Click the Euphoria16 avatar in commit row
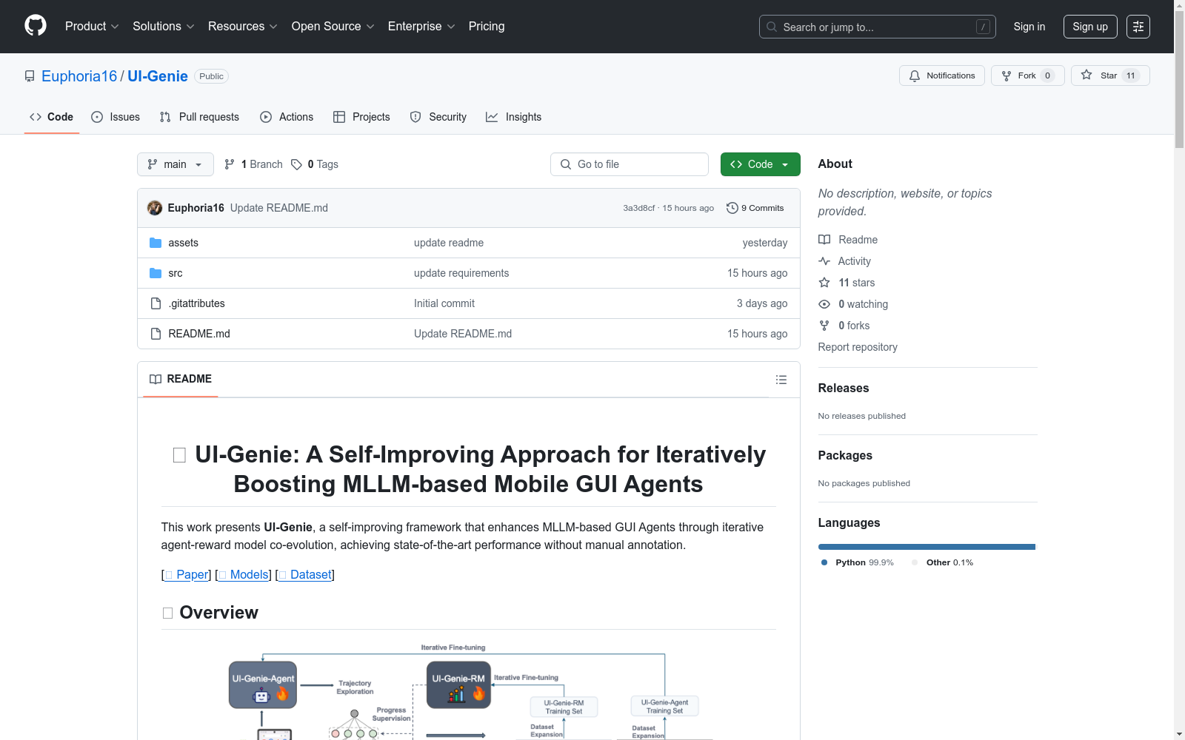1185x740 pixels. (155, 208)
